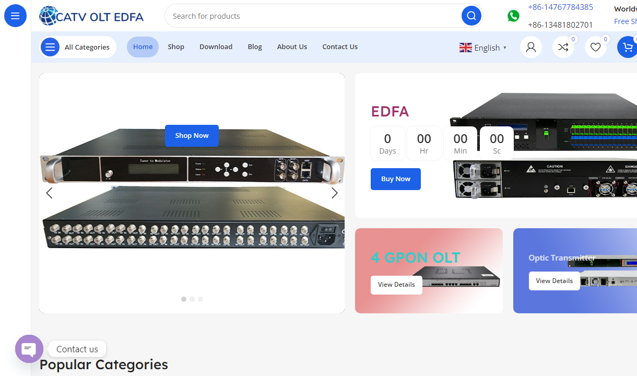Go to next slide arrow

(335, 193)
